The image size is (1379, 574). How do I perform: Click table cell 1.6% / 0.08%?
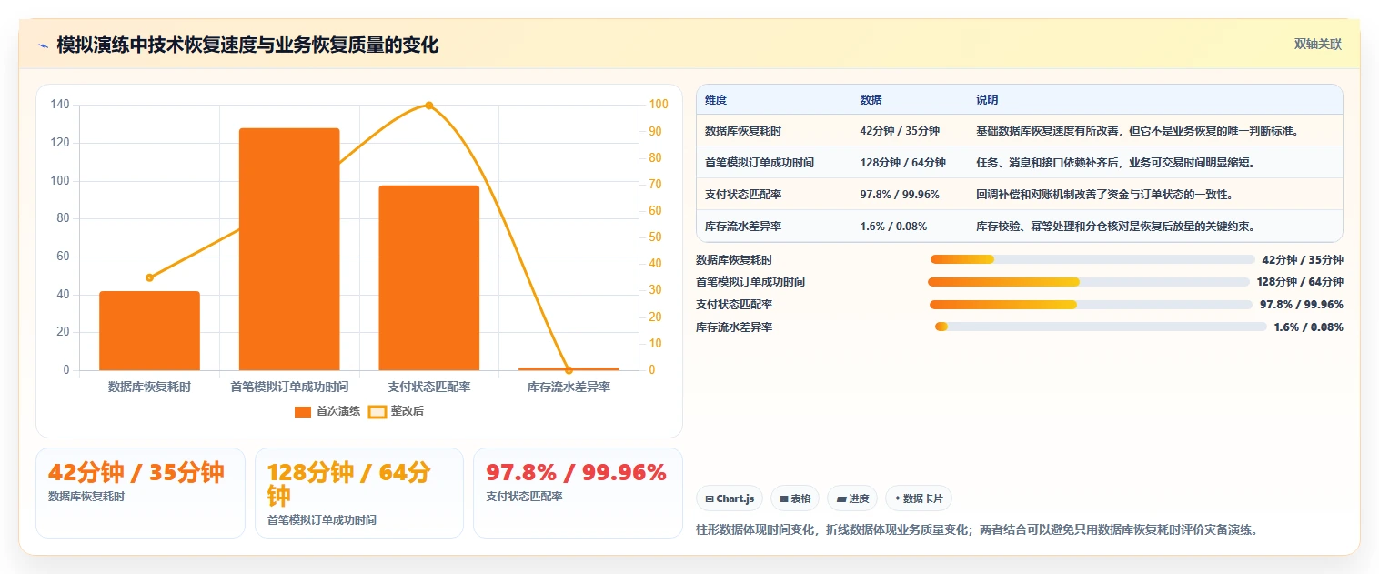click(x=893, y=227)
